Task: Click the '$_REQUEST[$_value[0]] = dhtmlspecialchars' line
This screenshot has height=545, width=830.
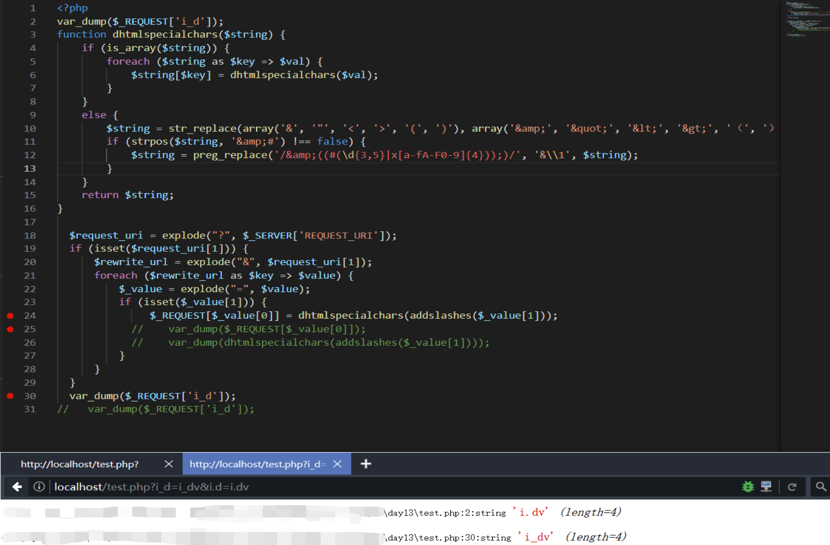Action: tap(353, 316)
